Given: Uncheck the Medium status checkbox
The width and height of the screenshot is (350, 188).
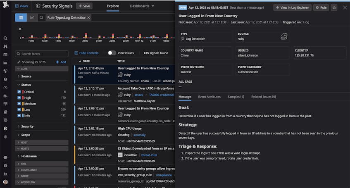Looking at the screenshot, I should [19, 104].
